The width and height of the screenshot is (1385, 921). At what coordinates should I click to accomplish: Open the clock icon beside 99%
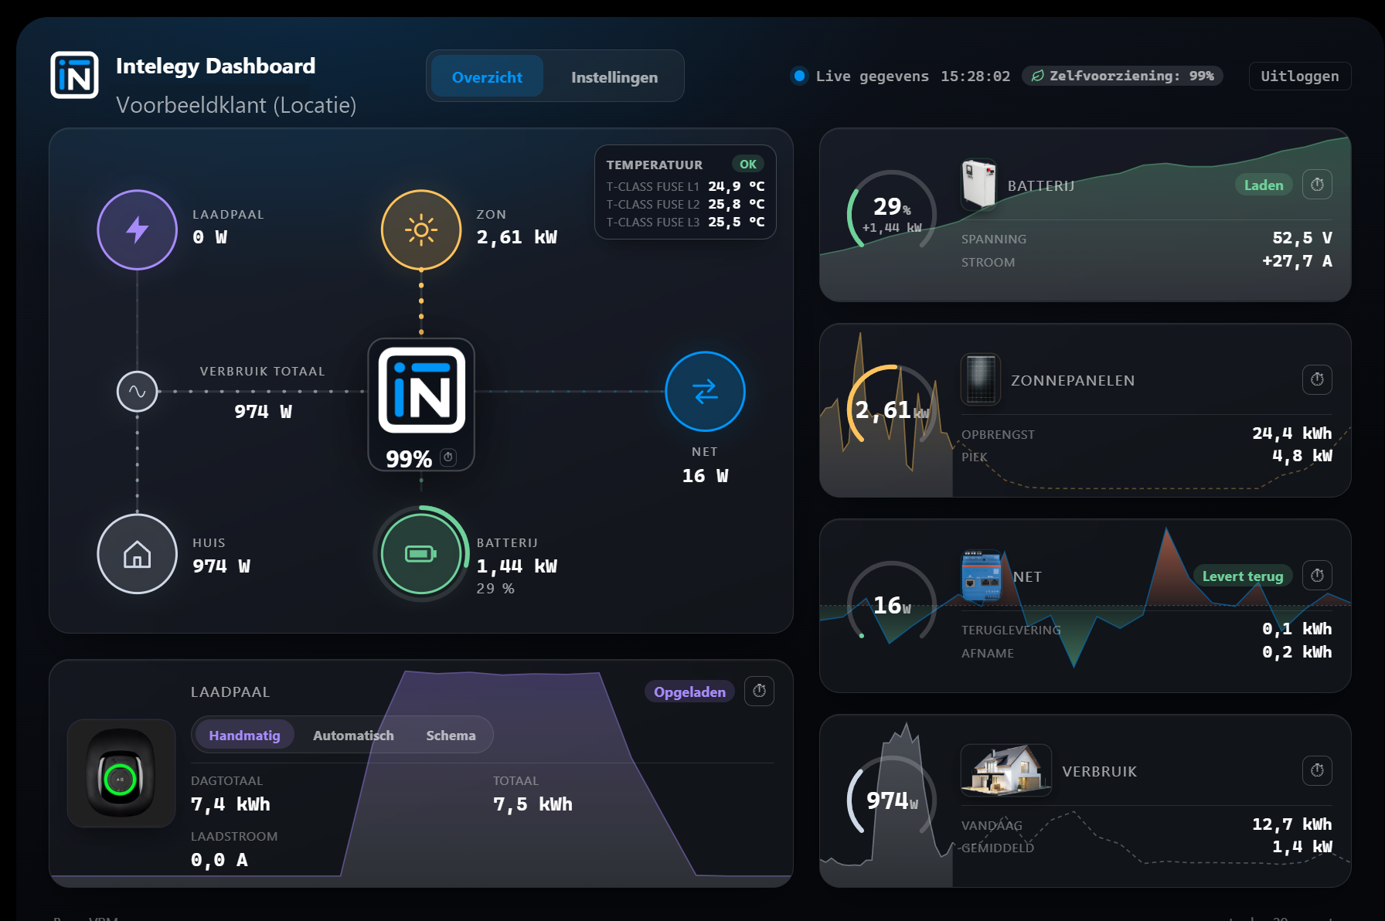click(448, 458)
